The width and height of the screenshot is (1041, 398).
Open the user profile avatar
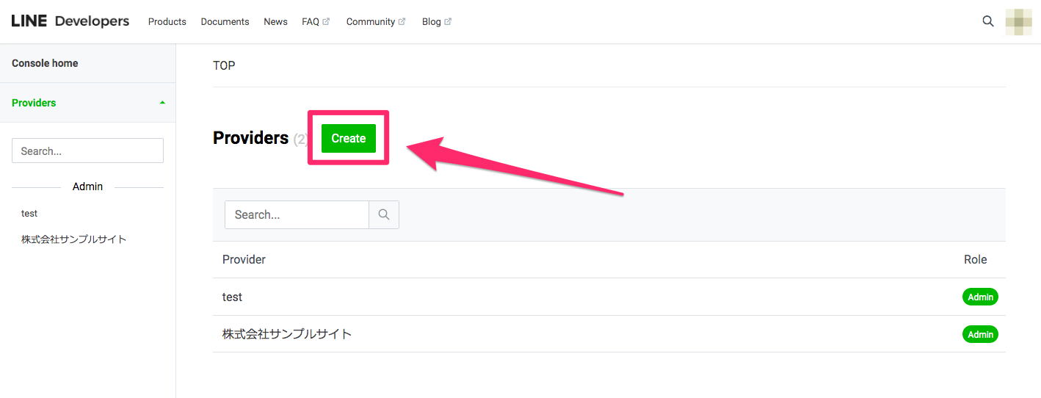click(1018, 22)
